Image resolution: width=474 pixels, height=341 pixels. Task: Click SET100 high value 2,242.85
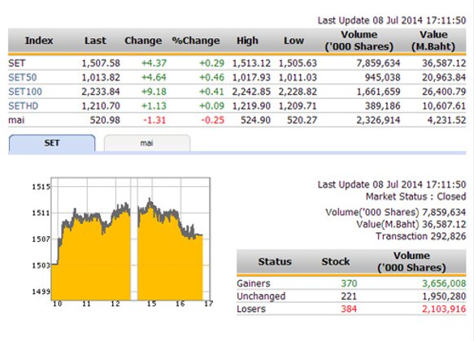[x=251, y=92]
